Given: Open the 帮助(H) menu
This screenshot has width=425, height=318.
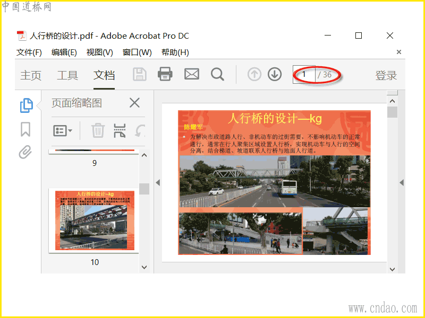Looking at the screenshot, I should click(175, 52).
